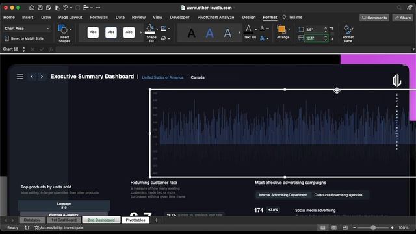Screen dimensions: 416x234
Task: Choose the black A WordArt style
Action: point(192,33)
